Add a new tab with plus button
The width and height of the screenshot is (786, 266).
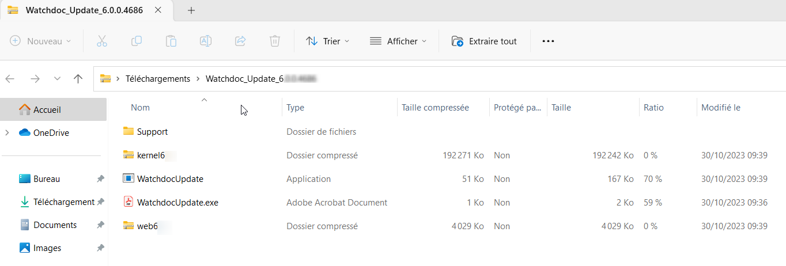pyautogui.click(x=191, y=10)
